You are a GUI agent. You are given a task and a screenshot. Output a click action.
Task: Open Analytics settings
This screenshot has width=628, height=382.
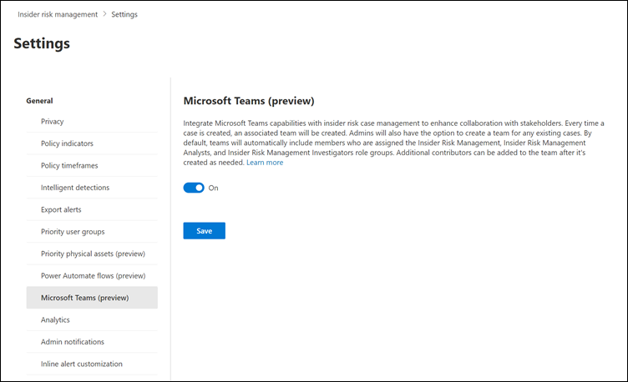pyautogui.click(x=92, y=319)
